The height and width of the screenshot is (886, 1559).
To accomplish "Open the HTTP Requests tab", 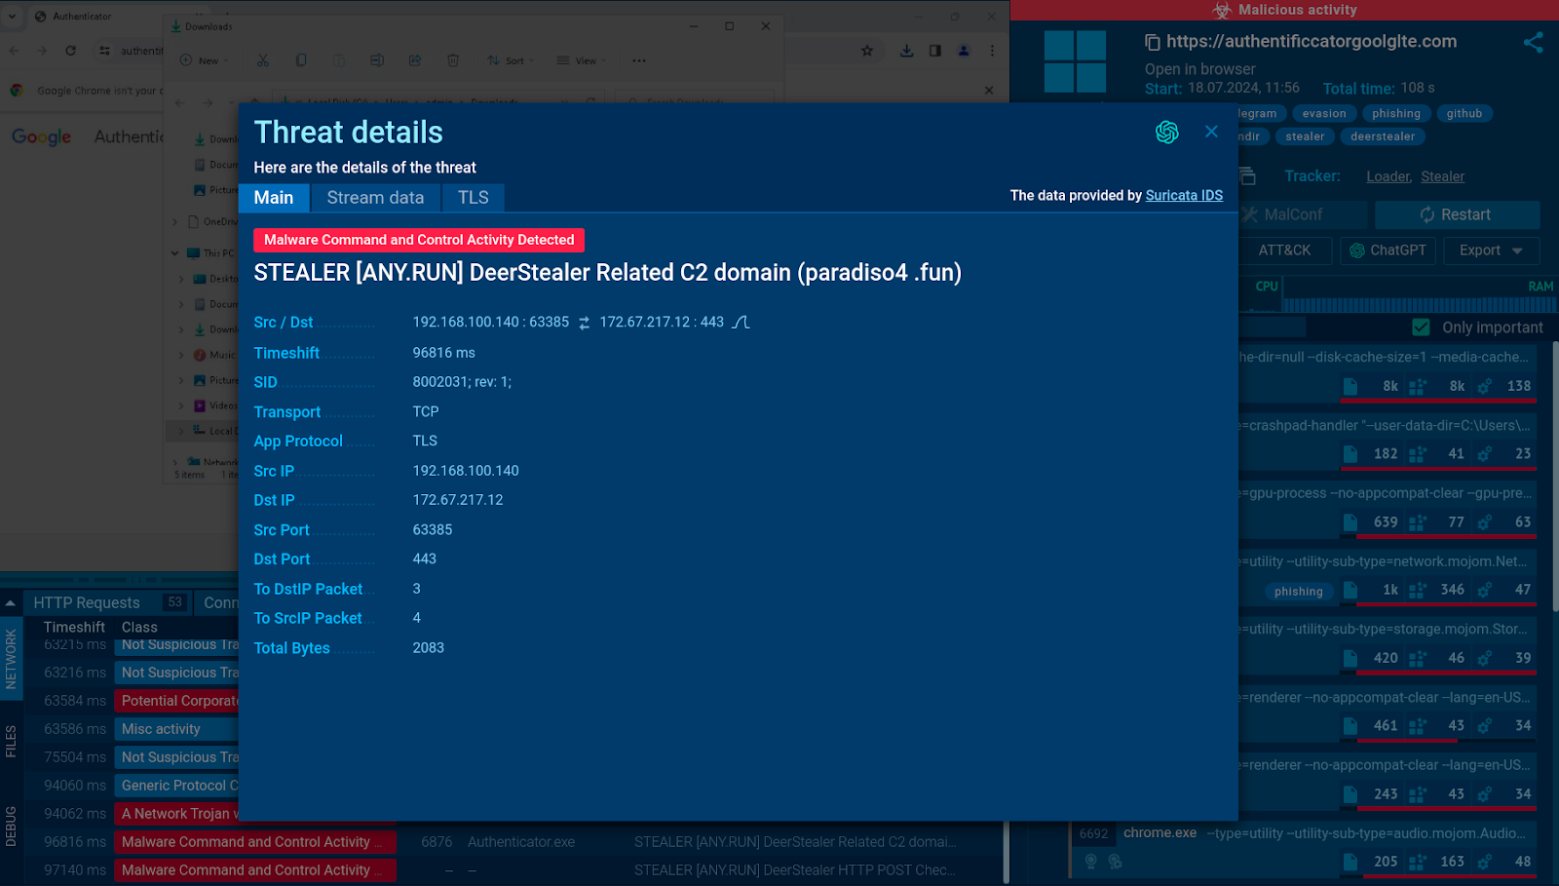I will pyautogui.click(x=106, y=603).
